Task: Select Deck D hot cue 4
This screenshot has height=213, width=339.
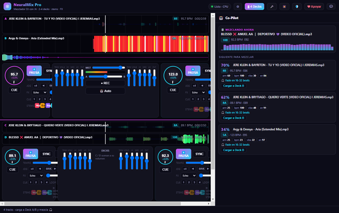Action: click(199, 182)
